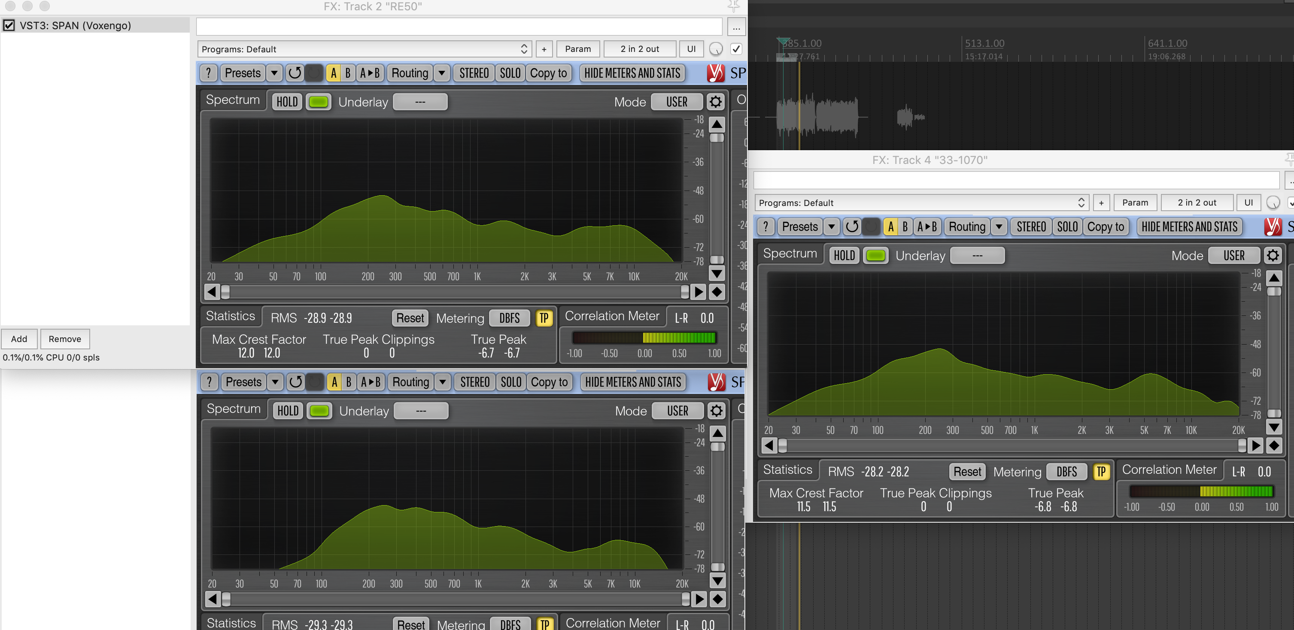This screenshot has height=630, width=1294.
Task: Click Remove button under the FX list
Action: pyautogui.click(x=65, y=339)
